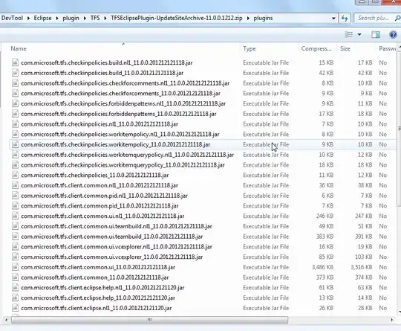Open the view options dropdown arrow
This screenshot has height=331, width=401.
point(359,34)
